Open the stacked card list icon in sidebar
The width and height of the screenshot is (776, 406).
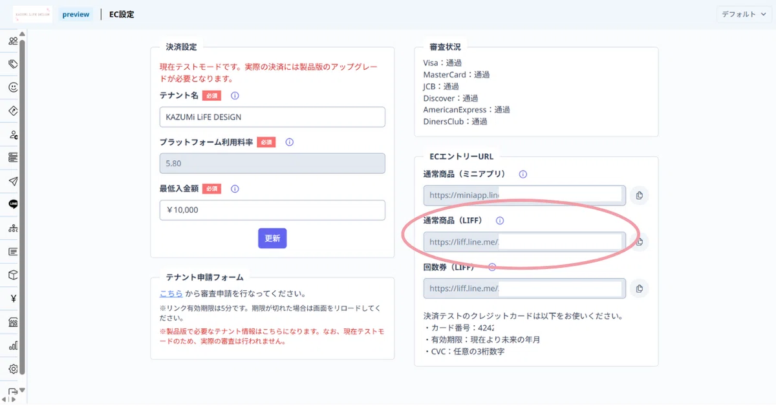13,157
